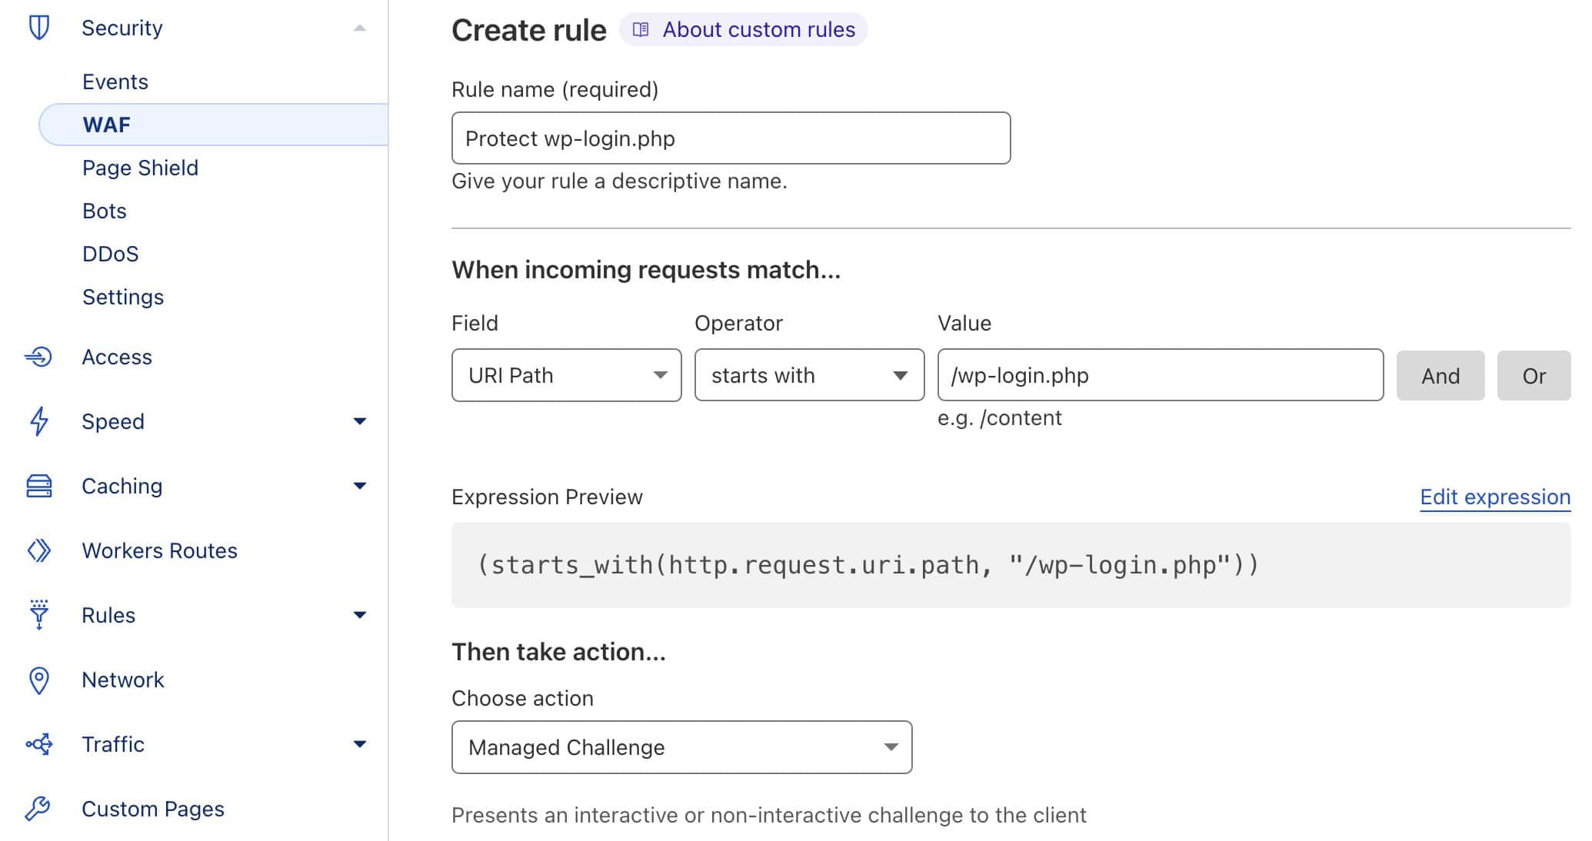Click the Speed menu label
This screenshot has width=1592, height=841.
point(113,421)
